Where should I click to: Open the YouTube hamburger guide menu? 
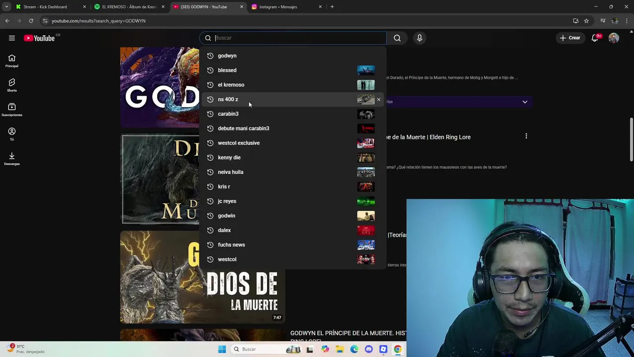coord(12,38)
